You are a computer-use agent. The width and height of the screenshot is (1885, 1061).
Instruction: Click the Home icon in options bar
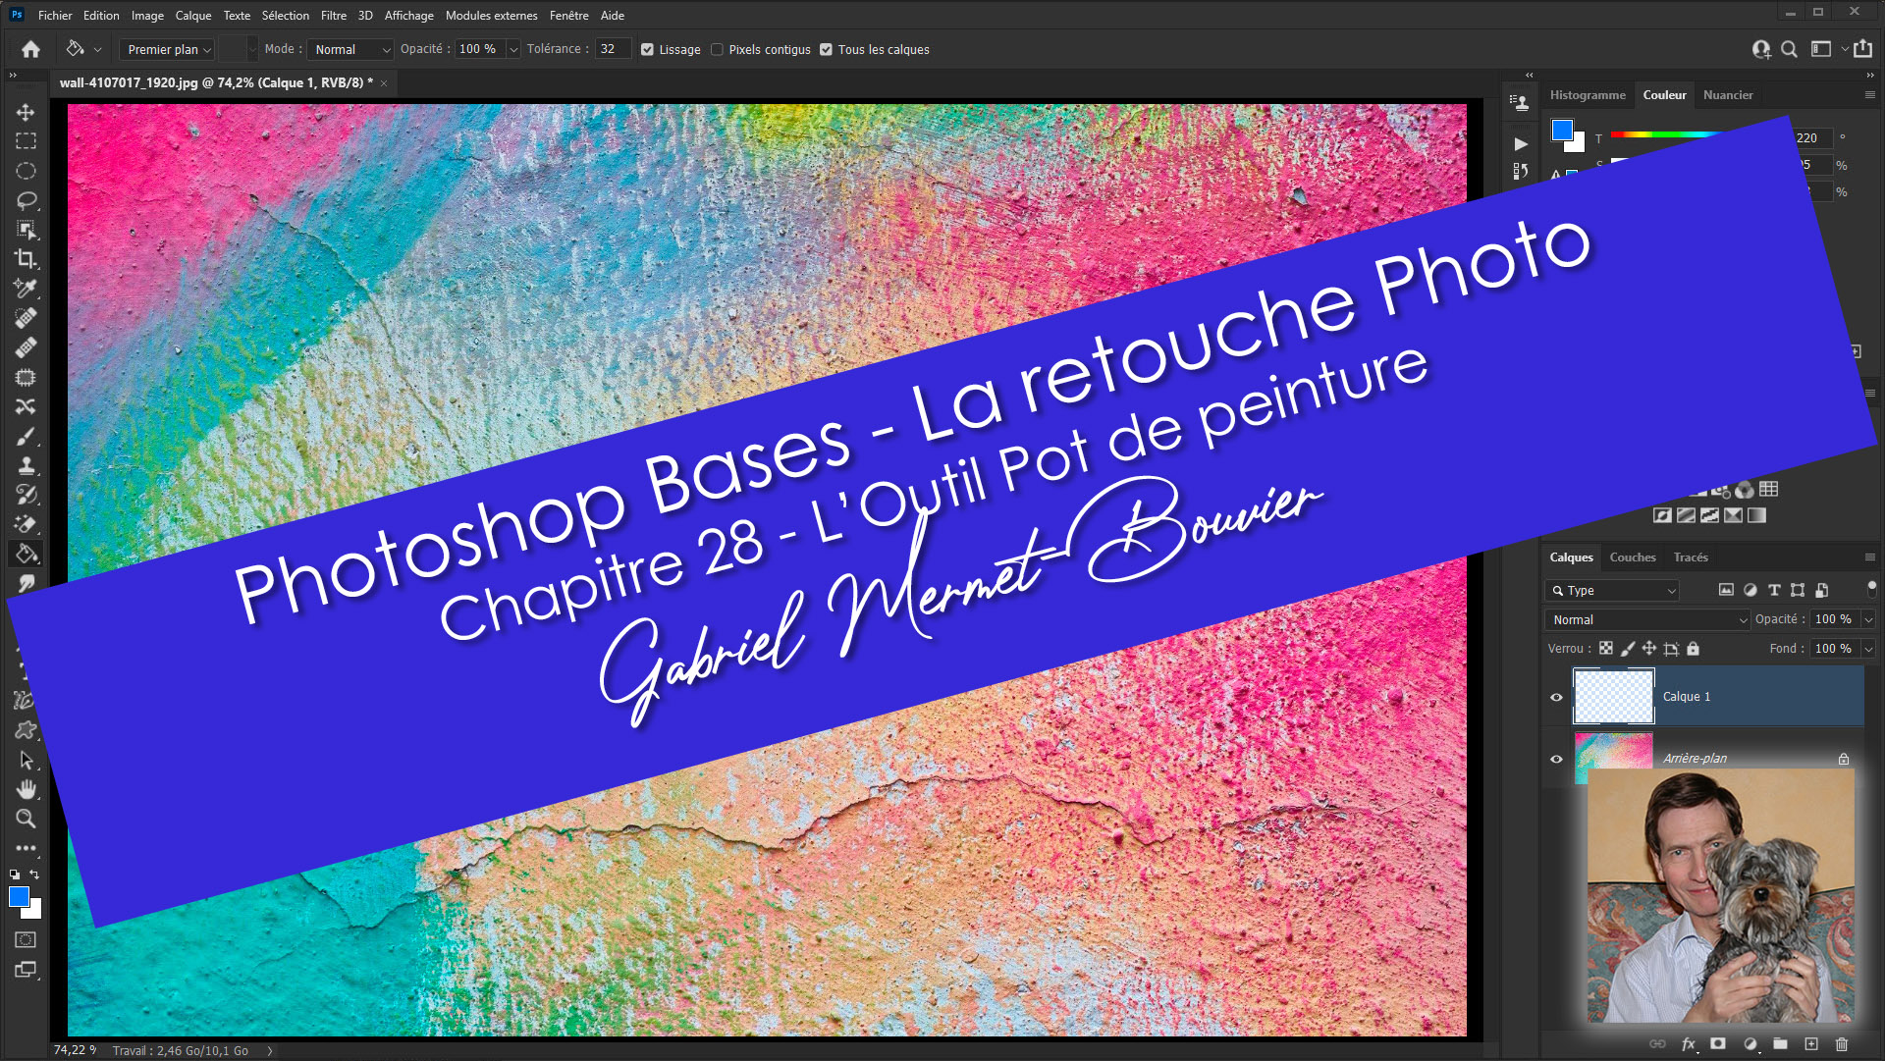click(30, 49)
